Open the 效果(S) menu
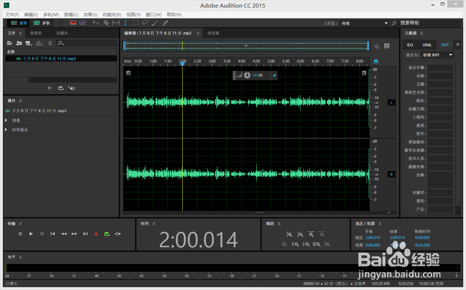This screenshot has height=290, width=466. 90,14
